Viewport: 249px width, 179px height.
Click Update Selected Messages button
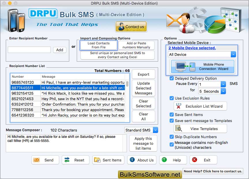click(x=143, y=88)
